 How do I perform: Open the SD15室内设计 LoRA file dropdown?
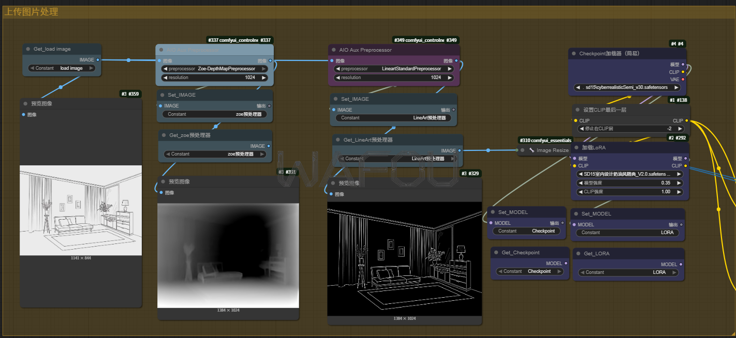[x=630, y=174]
